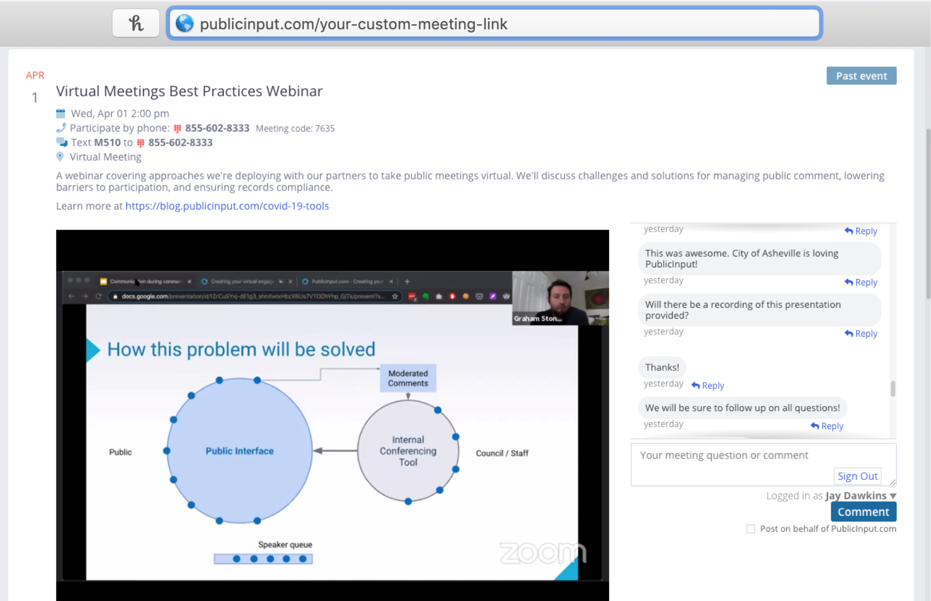The width and height of the screenshot is (931, 601).
Task: Click the Hypothesis 'h' annotation button
Action: pyautogui.click(x=136, y=23)
